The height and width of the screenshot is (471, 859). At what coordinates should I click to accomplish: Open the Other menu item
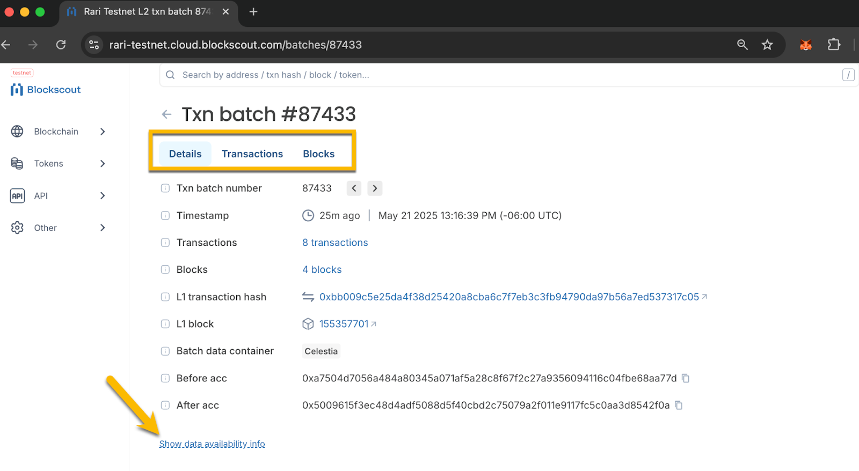46,228
